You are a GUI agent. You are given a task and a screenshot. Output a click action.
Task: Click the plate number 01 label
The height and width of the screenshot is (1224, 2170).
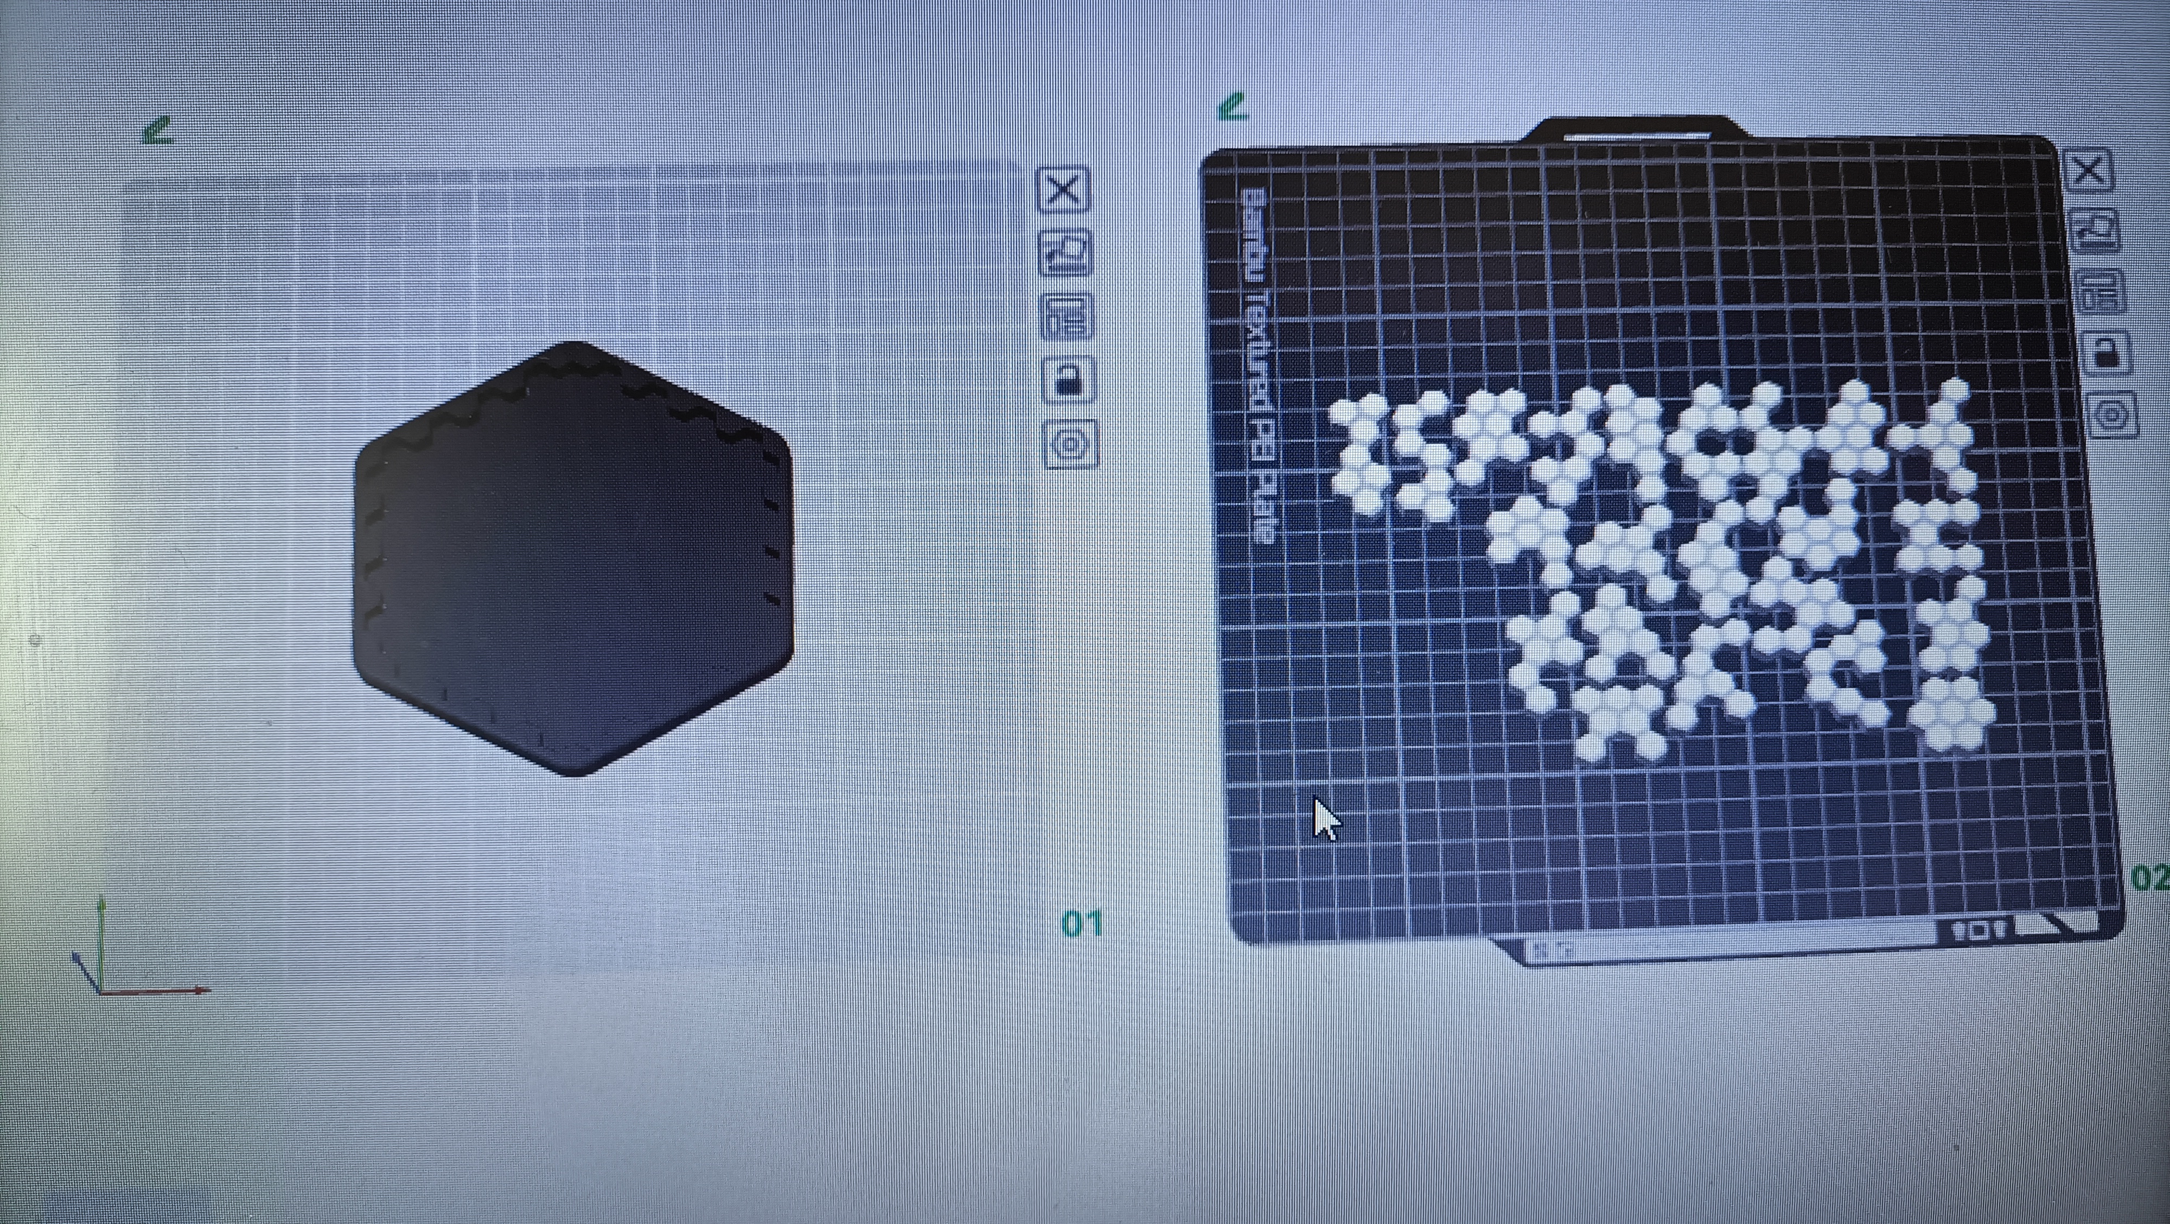tap(1082, 924)
